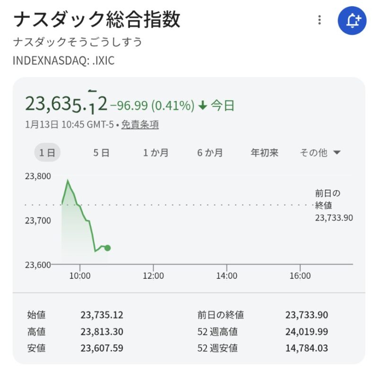Viewport: 378px width, 374px height.
Task: Click the 前日の終値 label beside the chart
Action: point(327,199)
